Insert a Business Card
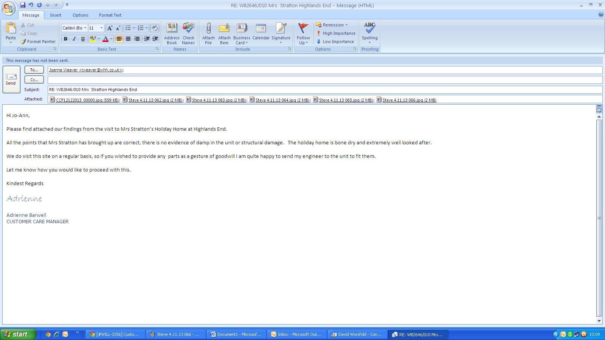The width and height of the screenshot is (605, 340). pyautogui.click(x=242, y=34)
